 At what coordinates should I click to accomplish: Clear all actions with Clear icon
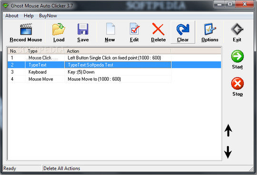183,29
